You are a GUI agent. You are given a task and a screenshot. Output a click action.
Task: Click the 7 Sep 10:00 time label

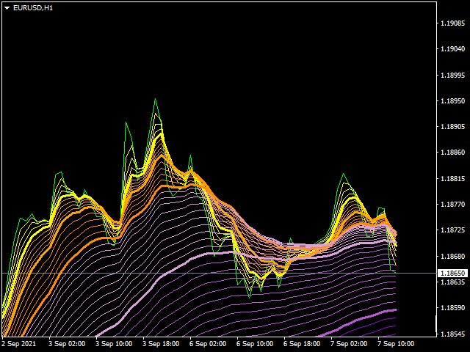click(396, 344)
